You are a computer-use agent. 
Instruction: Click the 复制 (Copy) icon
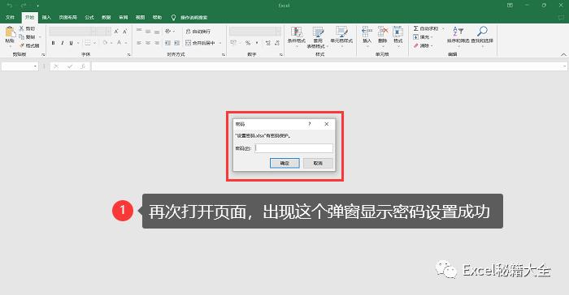[21, 37]
